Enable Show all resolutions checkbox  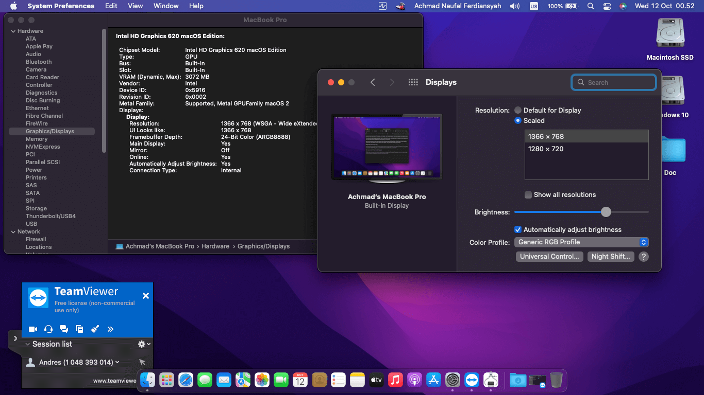point(528,195)
